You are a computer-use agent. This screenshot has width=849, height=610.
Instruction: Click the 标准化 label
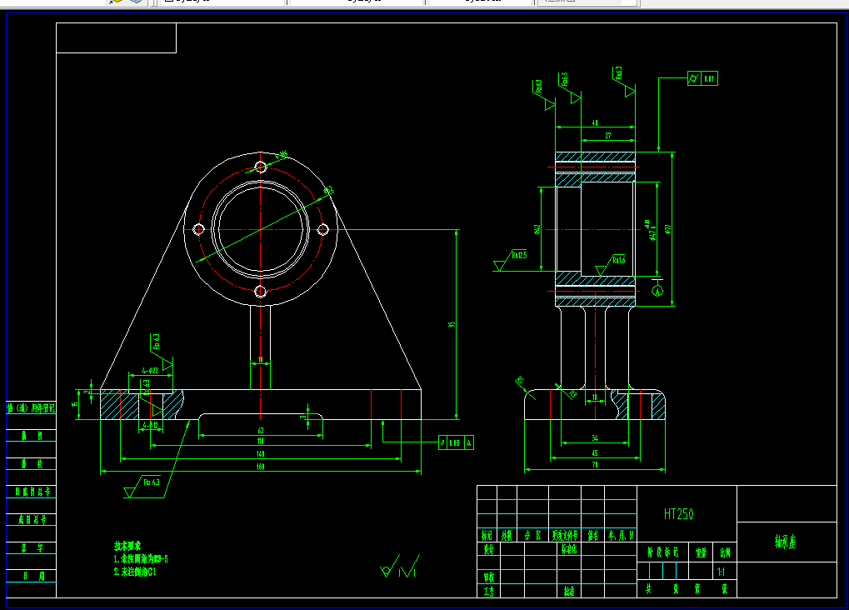569,549
